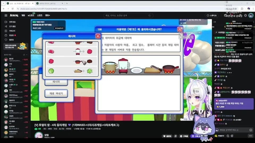
Task: Open the tab search dropdown arrow
Action: pos(3,3)
